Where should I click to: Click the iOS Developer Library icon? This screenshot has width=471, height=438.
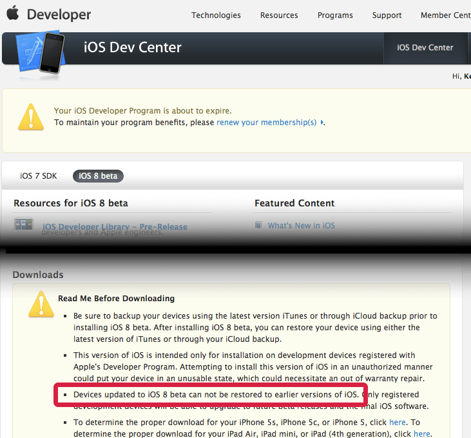click(x=24, y=224)
